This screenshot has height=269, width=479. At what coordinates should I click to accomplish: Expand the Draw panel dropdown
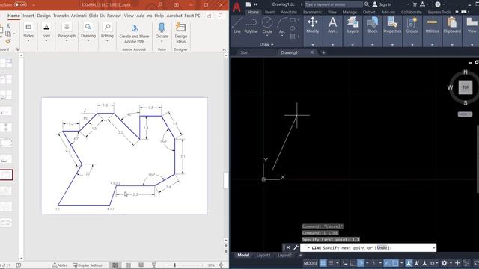click(266, 45)
